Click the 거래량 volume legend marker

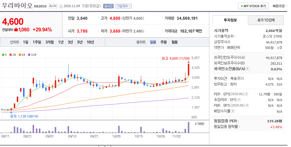click(195, 124)
